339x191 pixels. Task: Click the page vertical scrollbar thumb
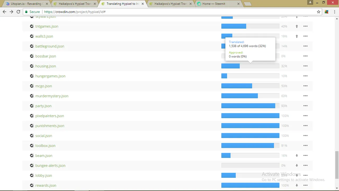(x=337, y=165)
